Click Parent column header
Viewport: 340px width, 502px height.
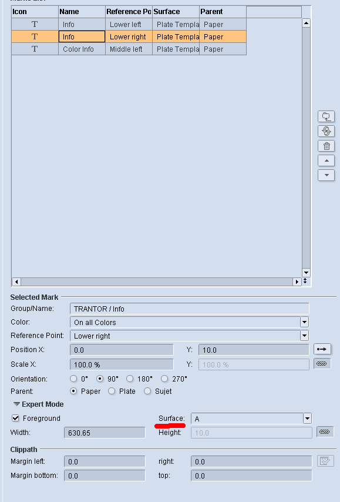tap(223, 12)
